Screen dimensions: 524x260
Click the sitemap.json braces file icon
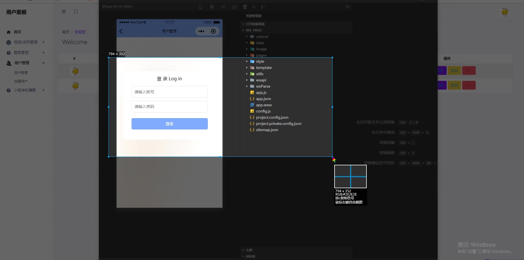[x=252, y=130]
